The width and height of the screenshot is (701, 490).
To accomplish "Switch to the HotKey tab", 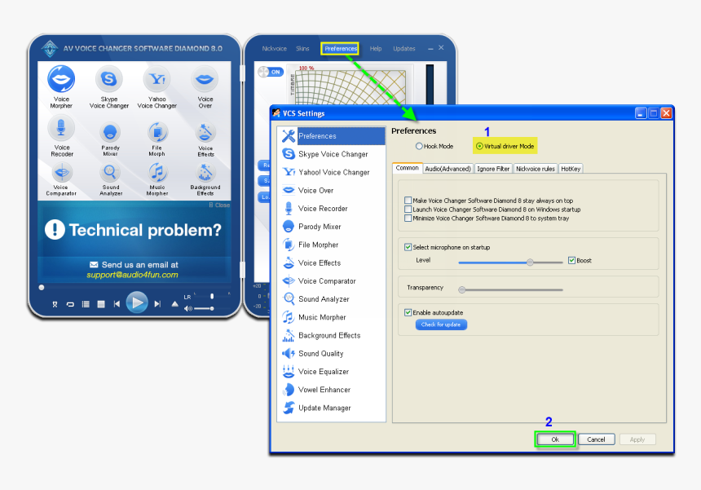I will pyautogui.click(x=571, y=169).
